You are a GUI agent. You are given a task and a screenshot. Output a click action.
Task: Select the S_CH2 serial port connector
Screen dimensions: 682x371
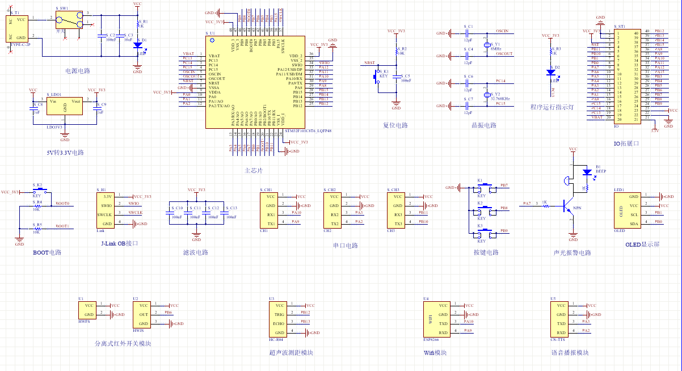pyautogui.click(x=333, y=209)
